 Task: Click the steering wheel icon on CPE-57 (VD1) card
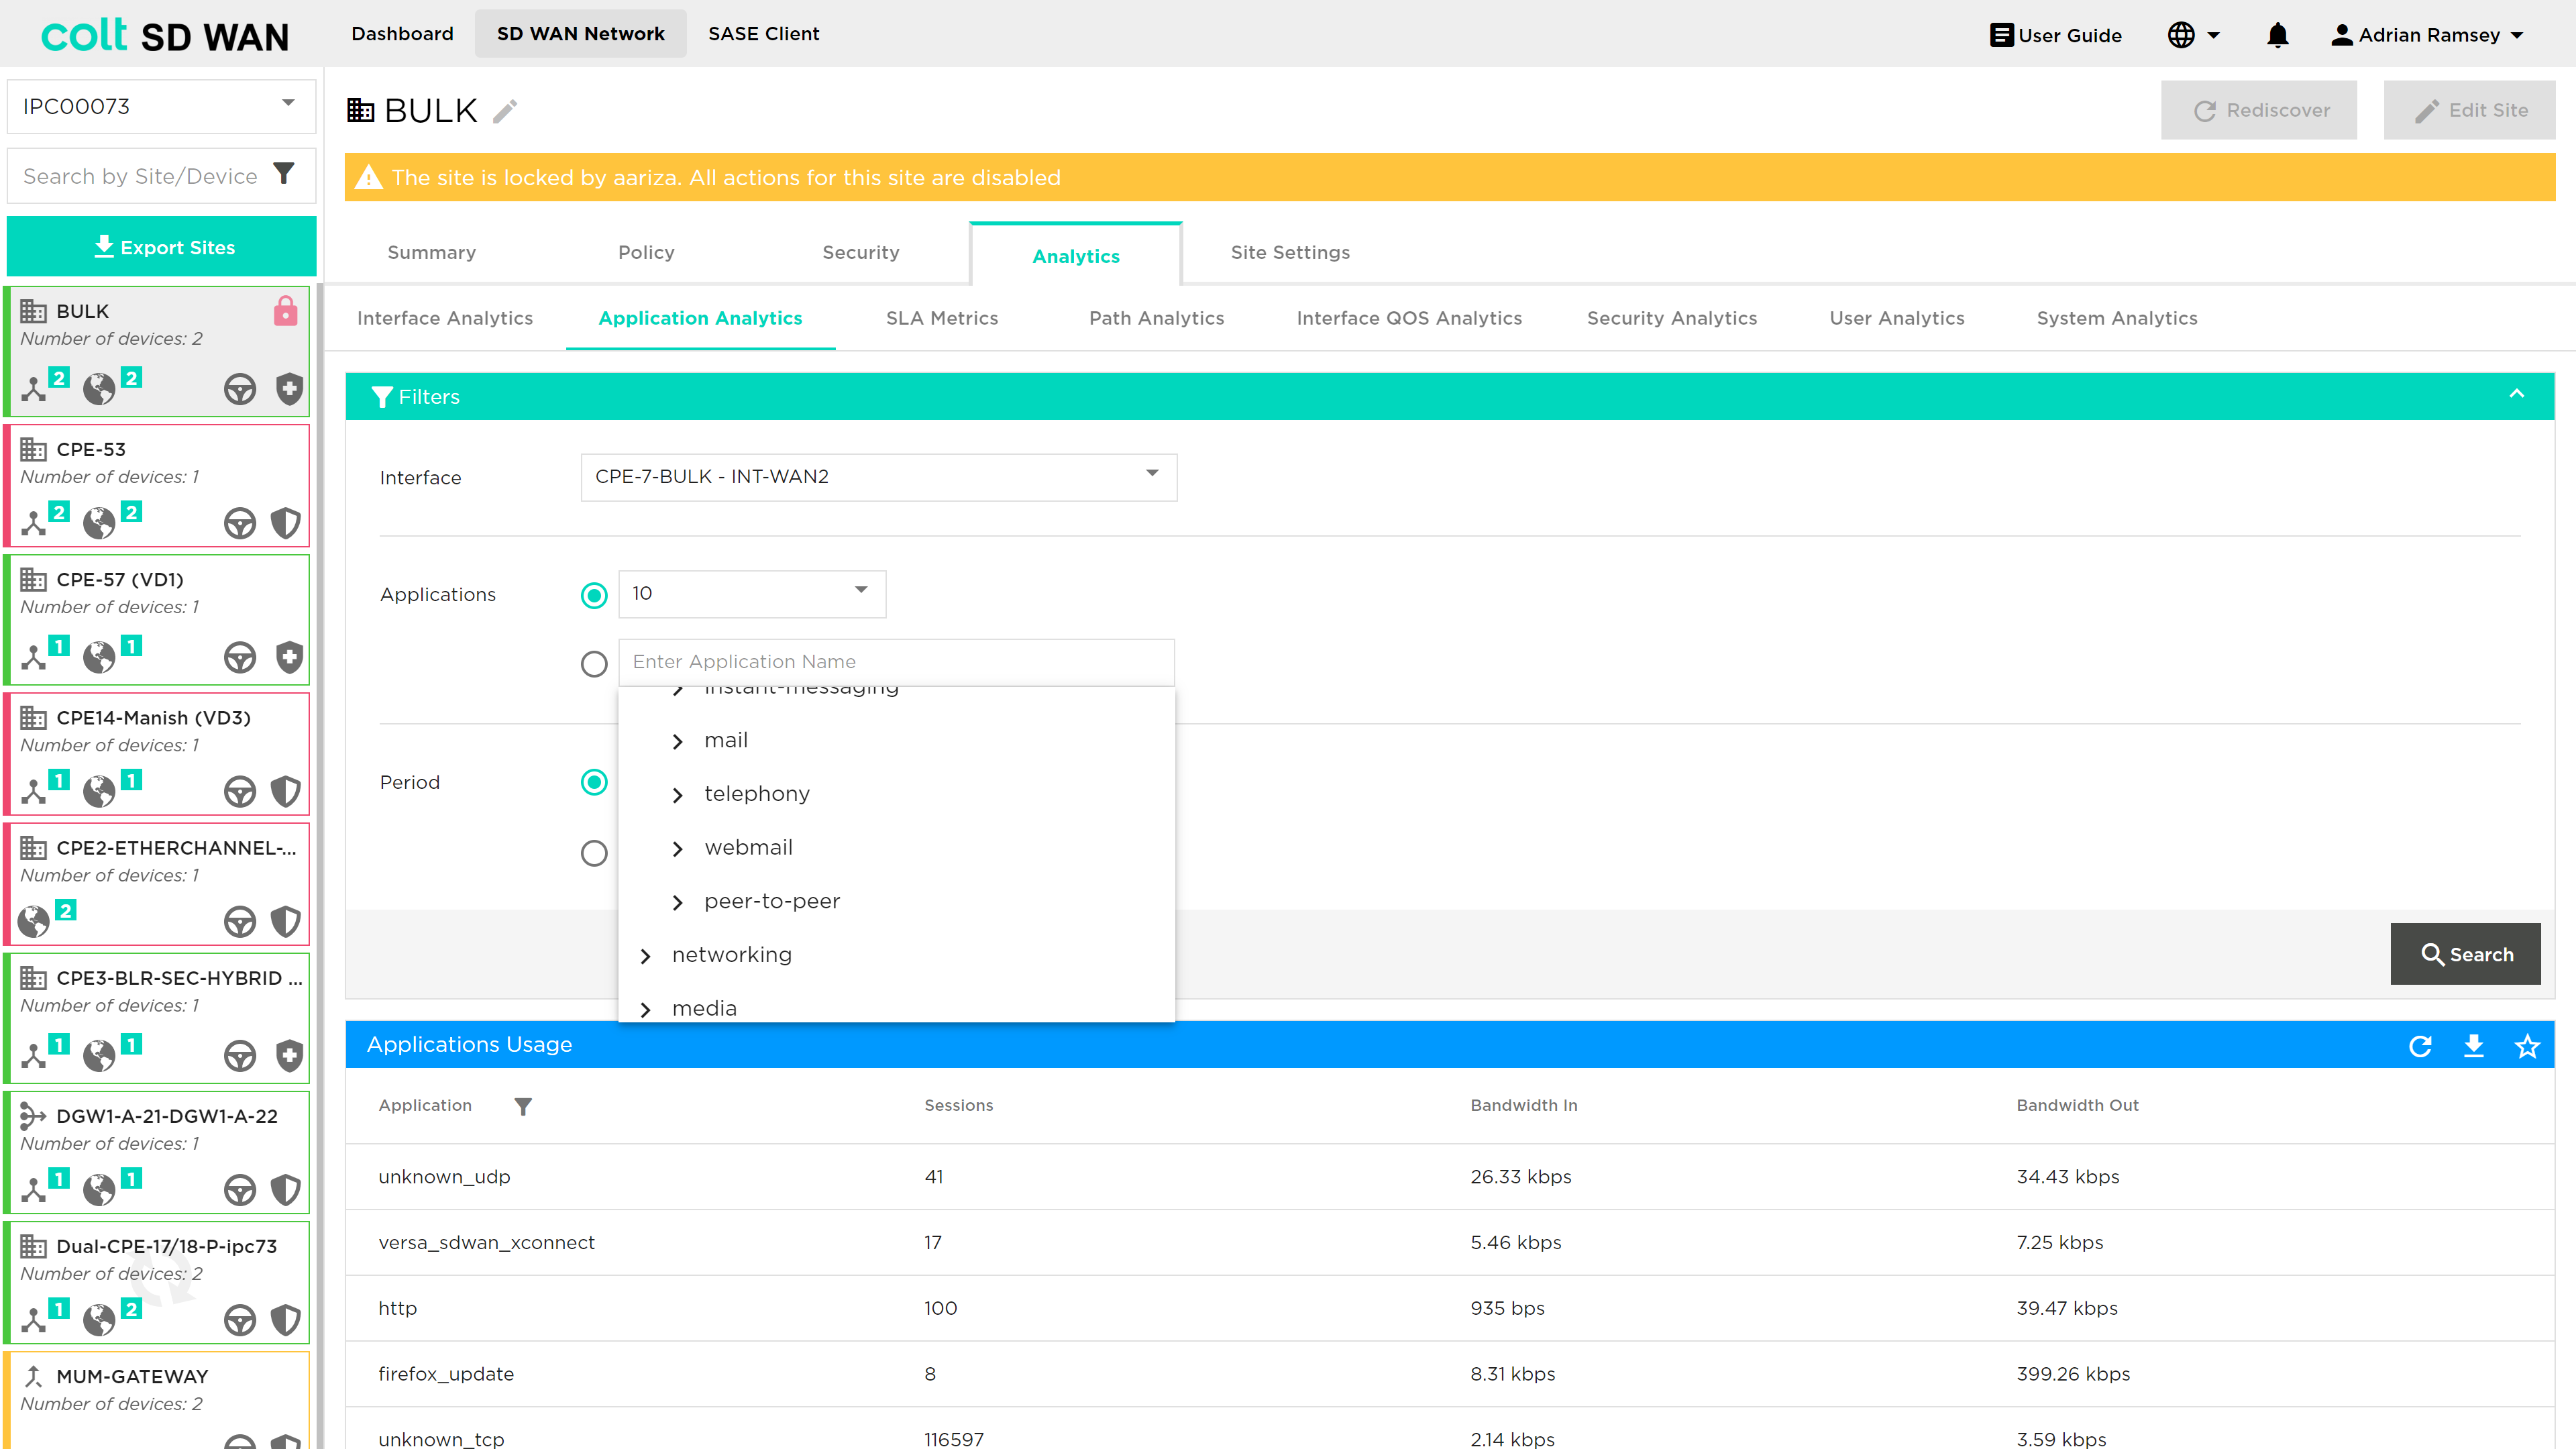point(240,657)
